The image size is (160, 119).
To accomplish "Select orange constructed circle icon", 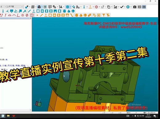I will 50,15.
